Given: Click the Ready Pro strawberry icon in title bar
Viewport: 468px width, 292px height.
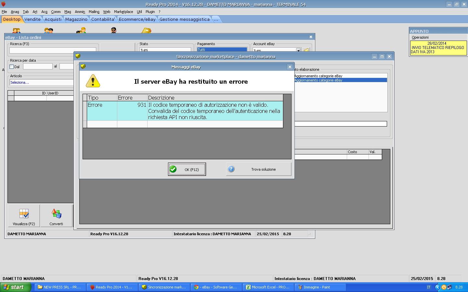Looking at the screenshot, I should coord(4,4).
